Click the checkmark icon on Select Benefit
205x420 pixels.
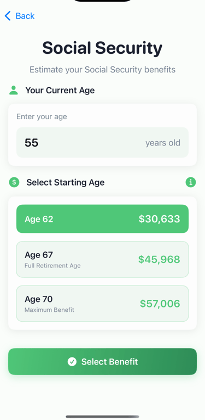point(72,362)
